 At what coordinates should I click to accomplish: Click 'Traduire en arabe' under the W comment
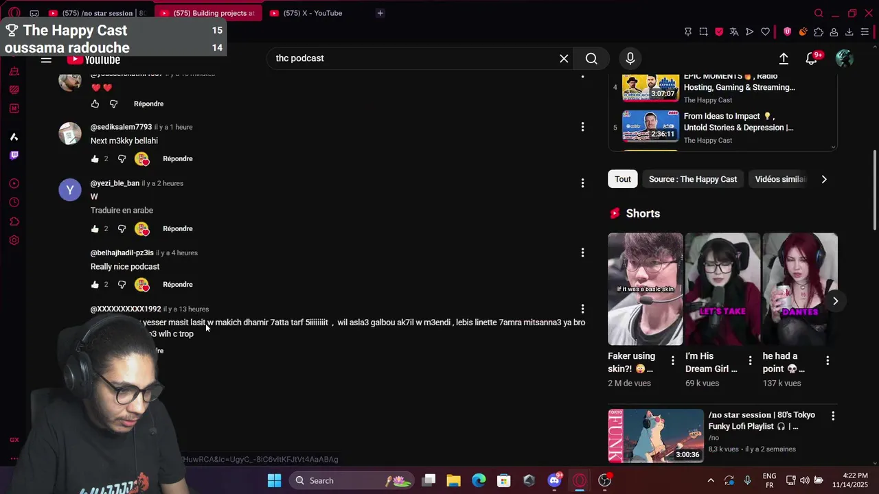[122, 211]
